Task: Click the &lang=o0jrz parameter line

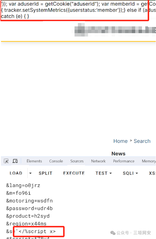Action: point(23,186)
